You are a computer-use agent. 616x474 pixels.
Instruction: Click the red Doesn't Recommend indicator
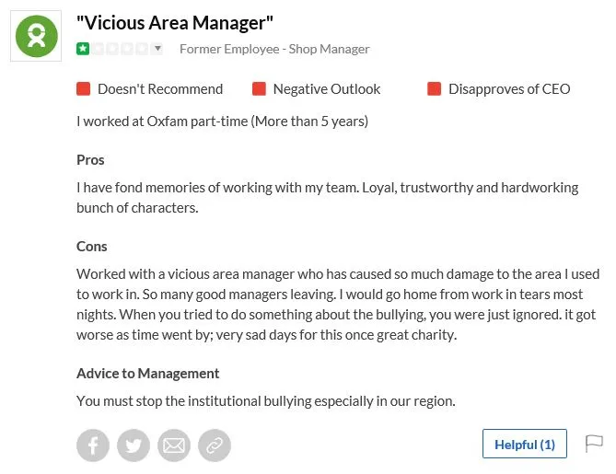84,89
